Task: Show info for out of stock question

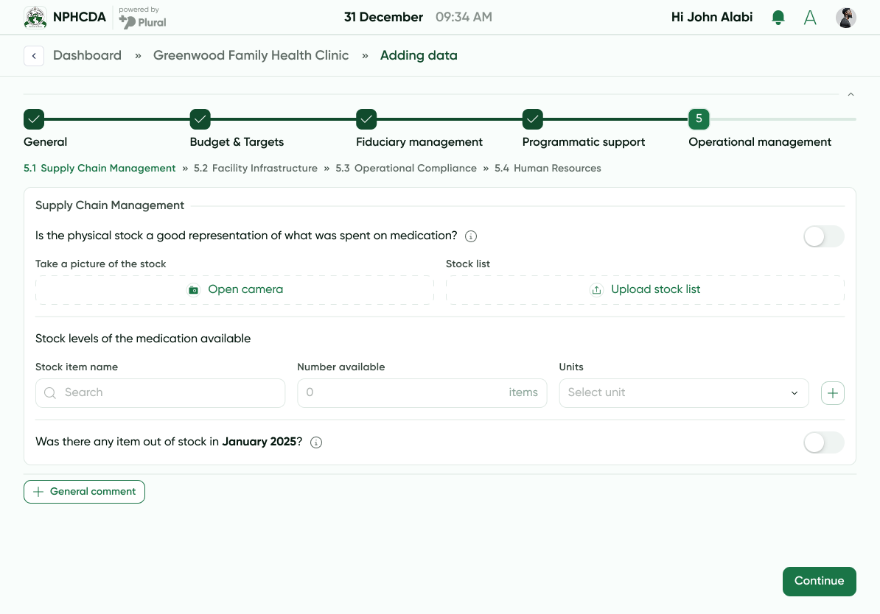Action: tap(316, 442)
